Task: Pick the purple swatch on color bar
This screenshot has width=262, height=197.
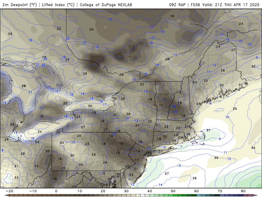Action: click(x=245, y=195)
